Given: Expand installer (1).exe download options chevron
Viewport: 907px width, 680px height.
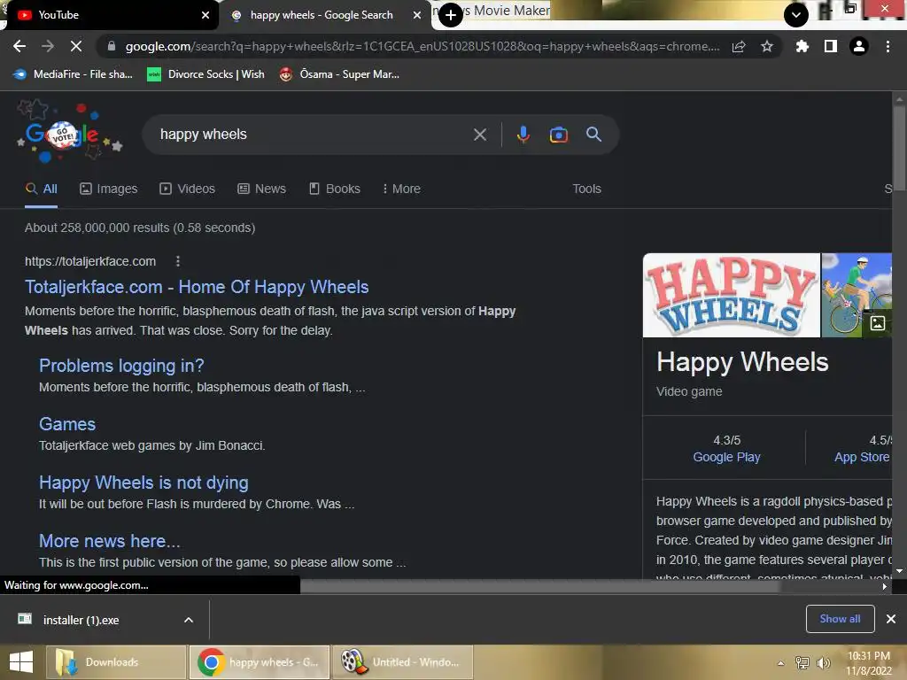Looking at the screenshot, I should [189, 620].
